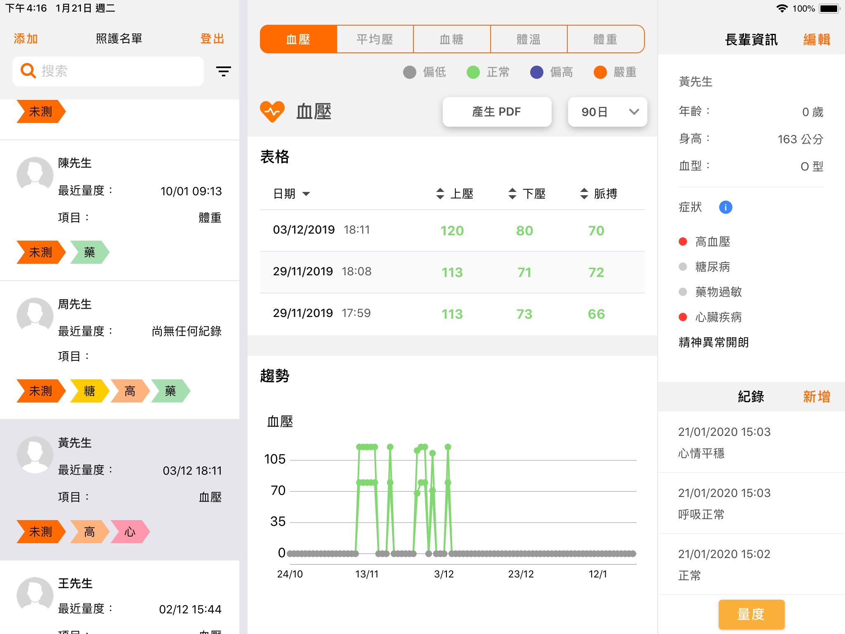Tap the battery status icon

tap(830, 8)
